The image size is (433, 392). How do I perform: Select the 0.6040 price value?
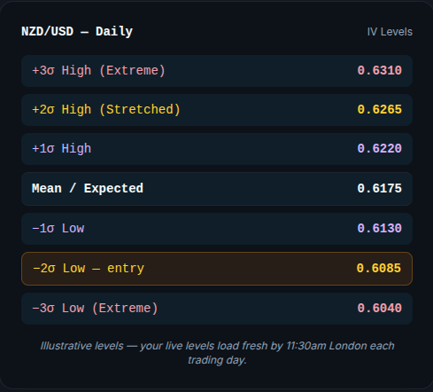coord(379,309)
